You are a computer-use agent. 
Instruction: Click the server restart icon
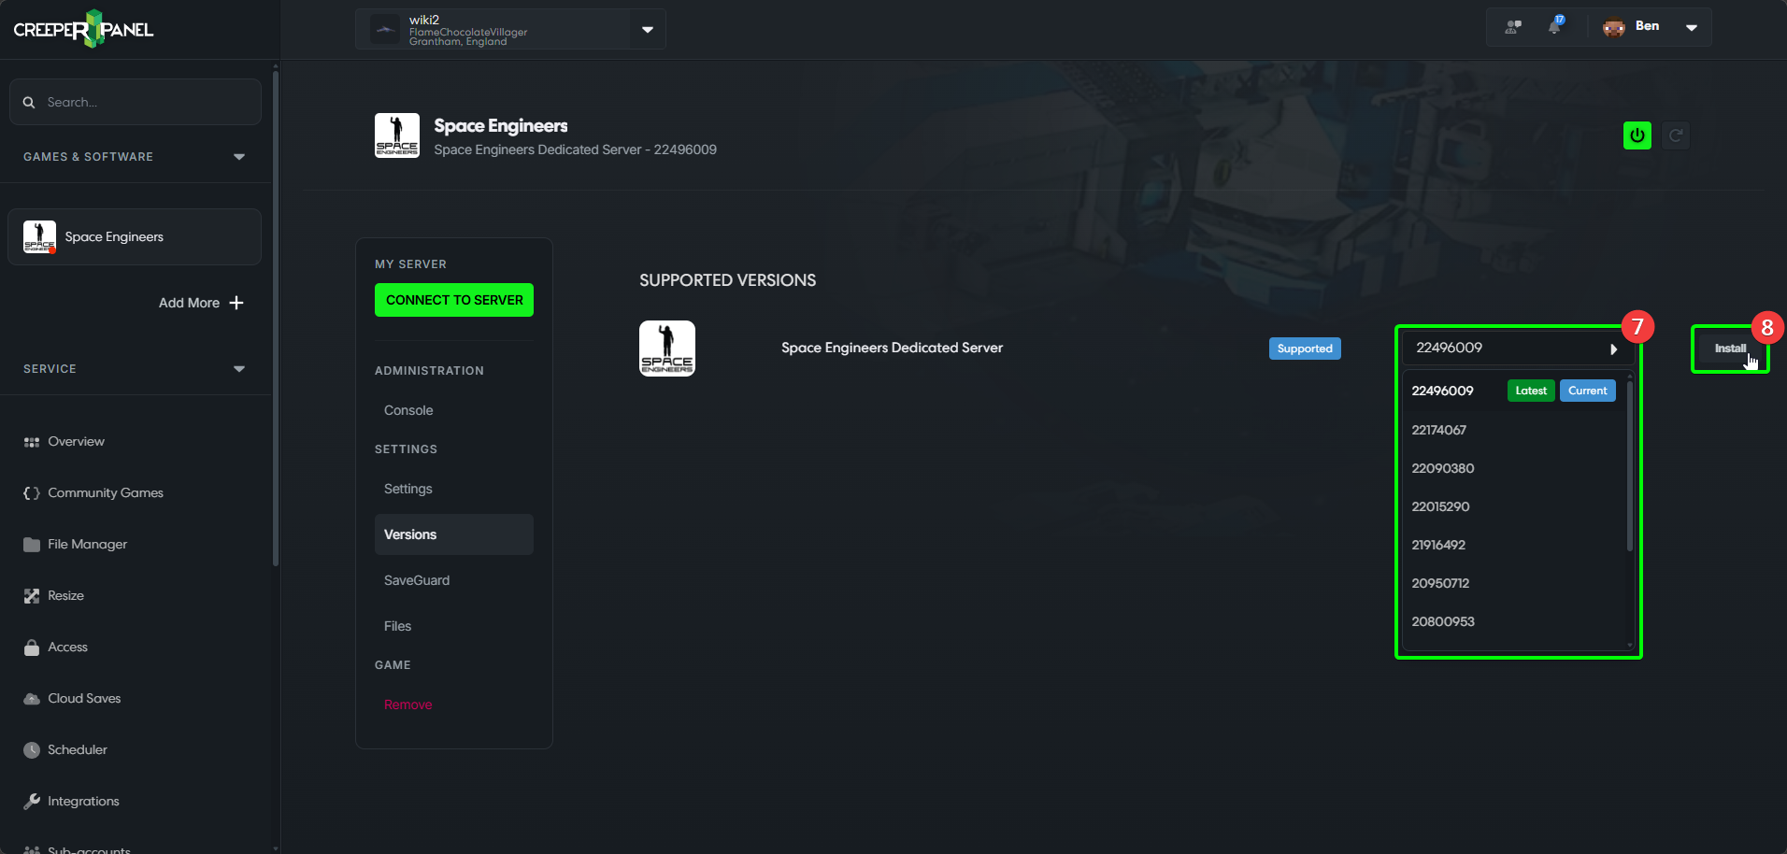point(1675,135)
